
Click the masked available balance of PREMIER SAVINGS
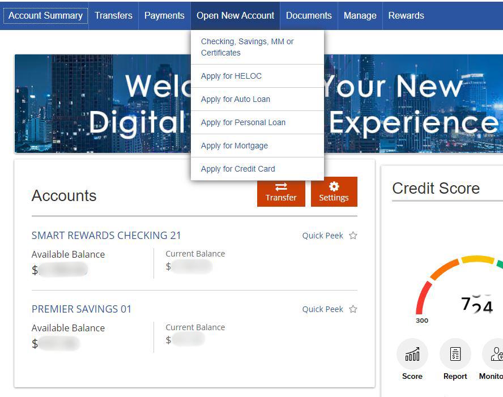click(59, 343)
